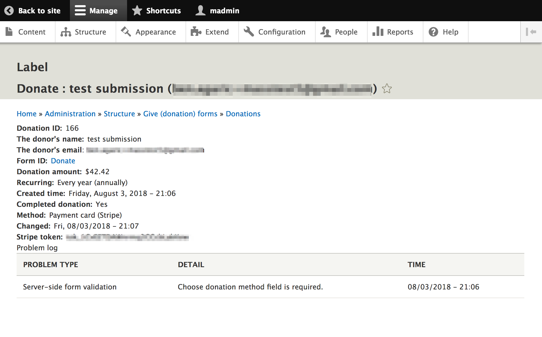Screen dimensions: 542x337
Task: Open Administration breadcrumb link
Action: point(70,114)
